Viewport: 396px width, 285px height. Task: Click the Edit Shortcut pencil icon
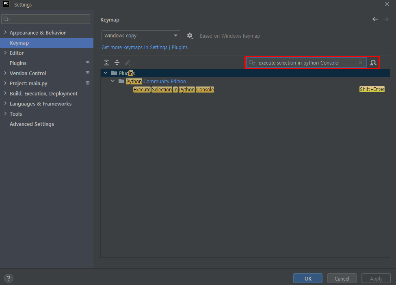point(128,63)
